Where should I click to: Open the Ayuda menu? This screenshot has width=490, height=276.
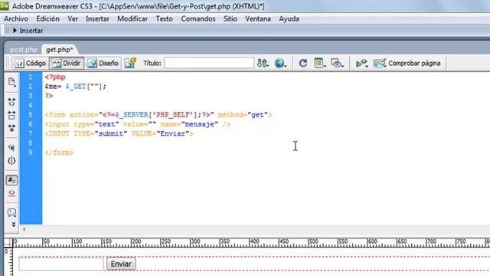pos(289,18)
